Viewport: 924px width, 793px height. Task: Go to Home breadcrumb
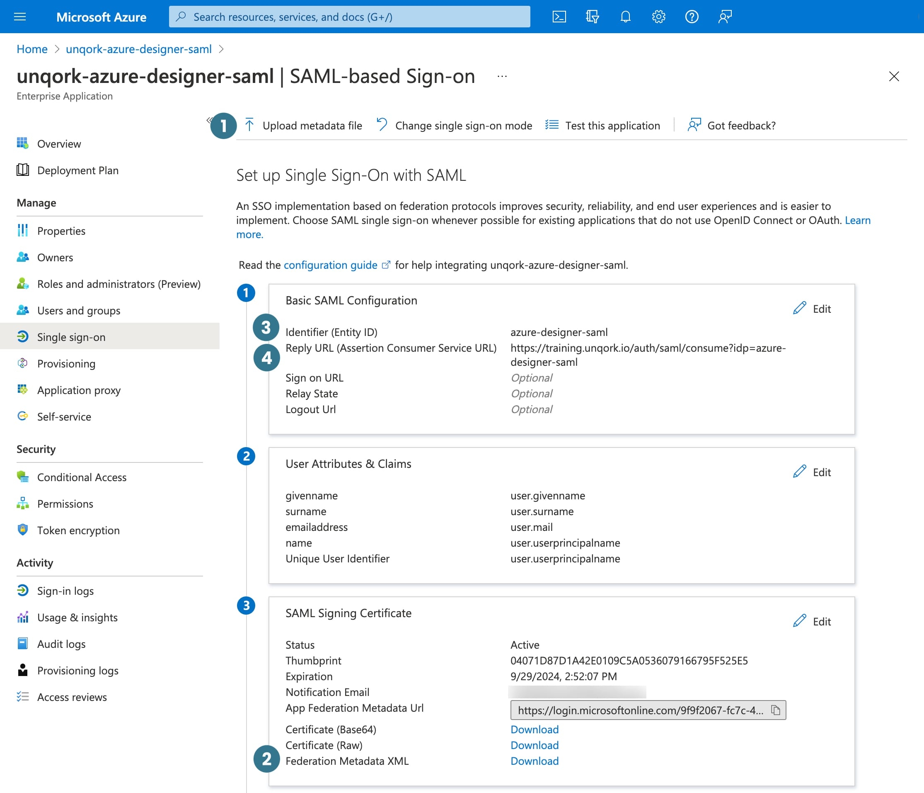point(32,49)
